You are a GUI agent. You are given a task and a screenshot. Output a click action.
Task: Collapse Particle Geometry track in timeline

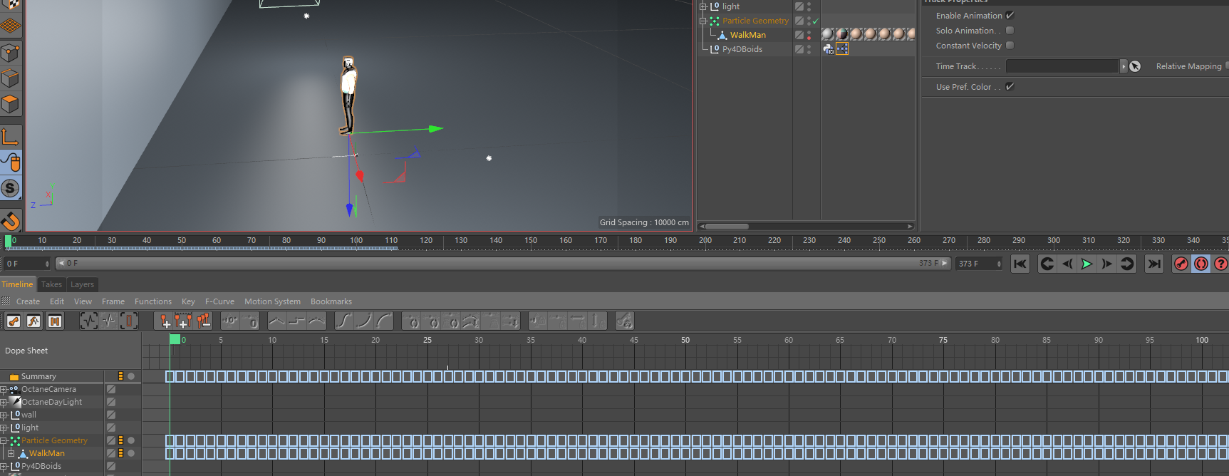coord(4,441)
